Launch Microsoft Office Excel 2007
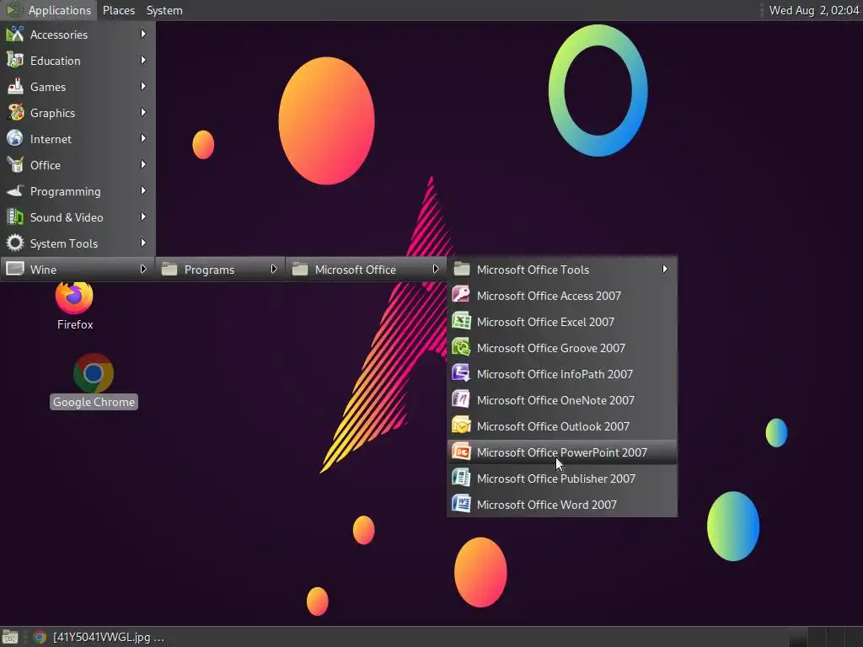Viewport: 863px width, 647px height. click(x=562, y=322)
